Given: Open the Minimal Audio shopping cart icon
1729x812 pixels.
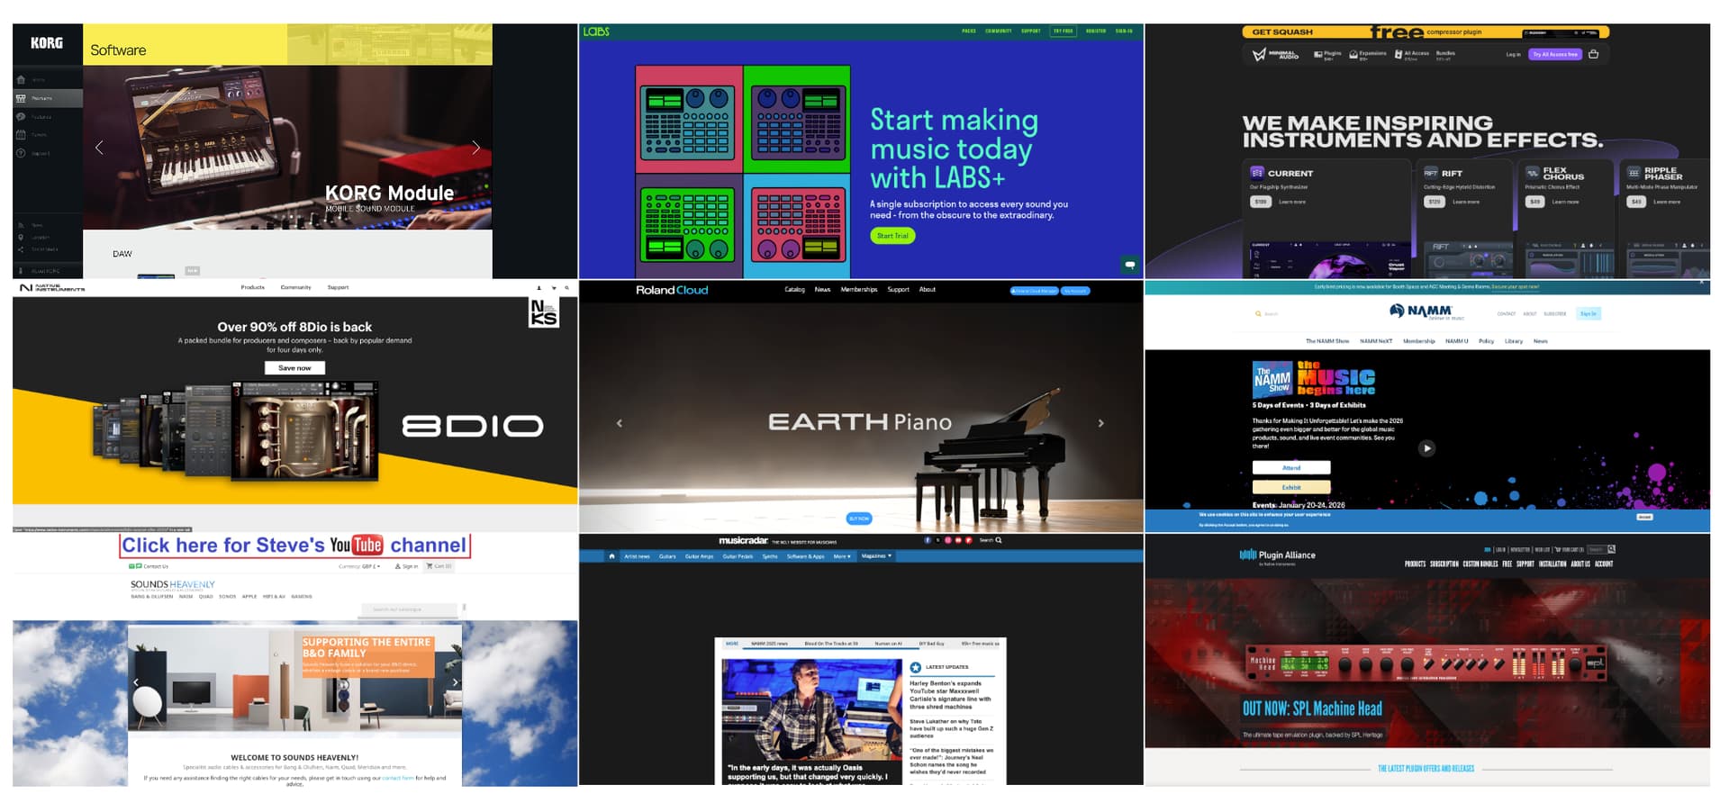Looking at the screenshot, I should [x=1593, y=54].
